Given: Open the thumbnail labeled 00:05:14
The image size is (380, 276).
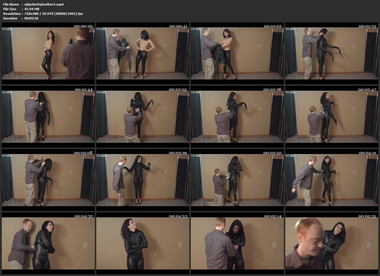Looking at the screenshot, I should (237, 243).
